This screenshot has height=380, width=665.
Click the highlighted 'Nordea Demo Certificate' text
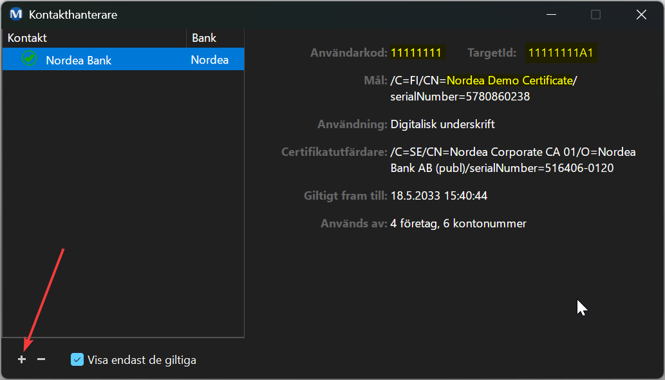(x=510, y=81)
